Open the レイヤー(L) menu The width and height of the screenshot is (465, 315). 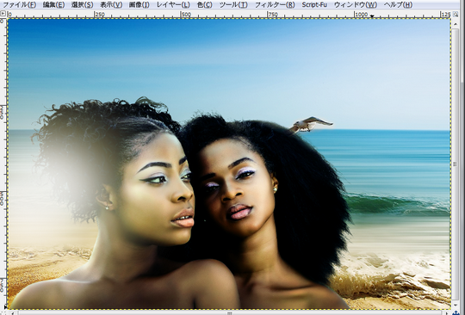pos(173,5)
